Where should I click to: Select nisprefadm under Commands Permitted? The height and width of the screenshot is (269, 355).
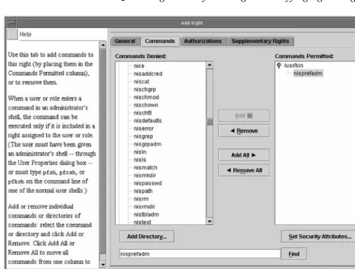308,73
